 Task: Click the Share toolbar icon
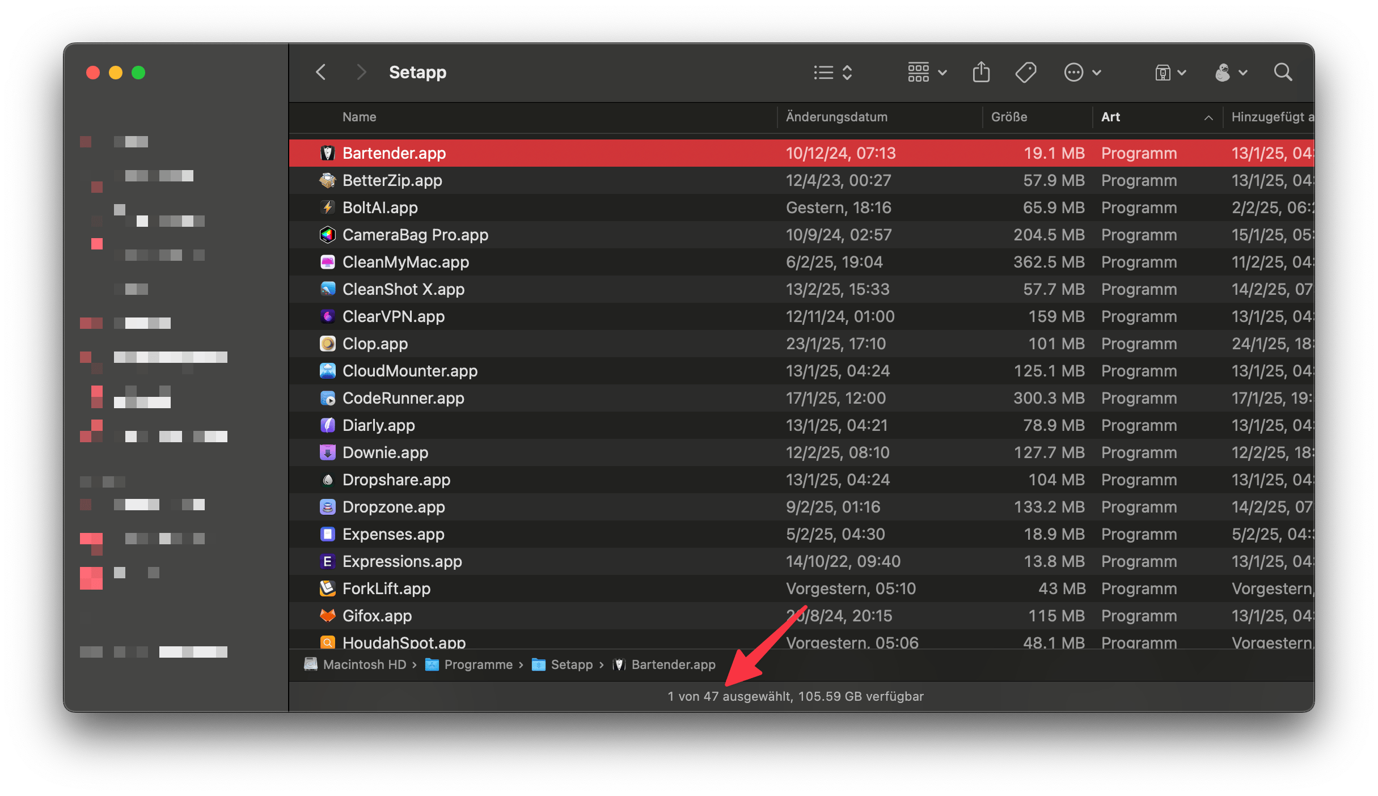(981, 73)
